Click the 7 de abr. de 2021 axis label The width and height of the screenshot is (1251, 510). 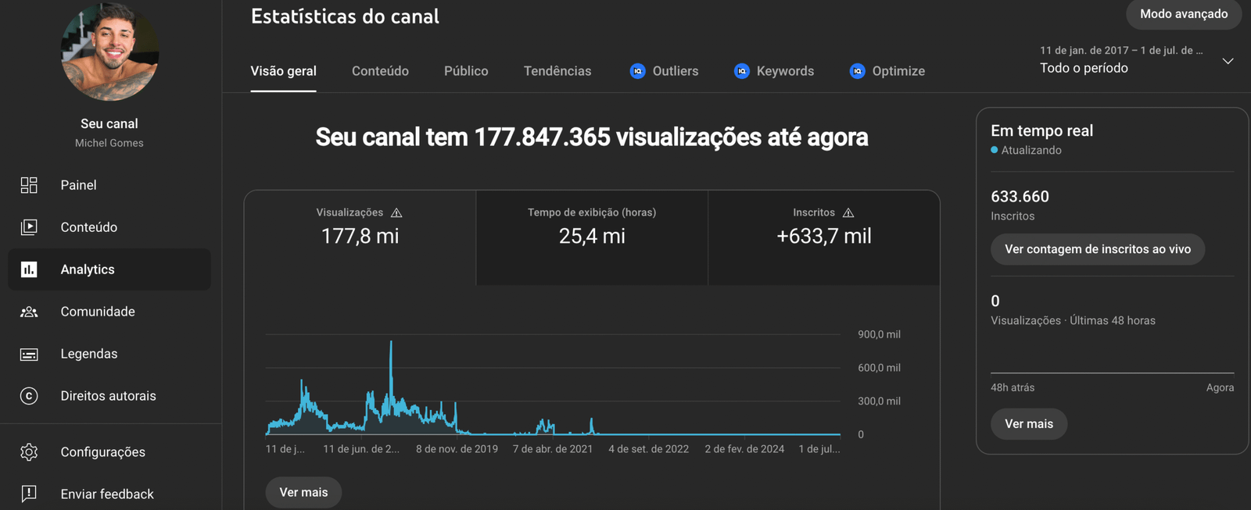pyautogui.click(x=553, y=449)
